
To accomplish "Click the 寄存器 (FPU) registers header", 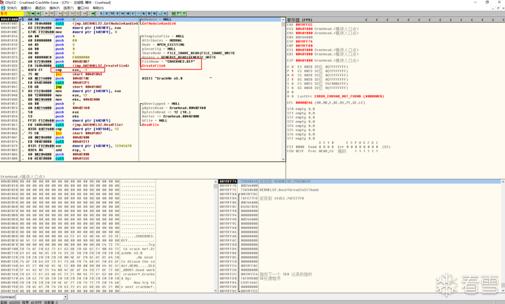I will [300, 20].
